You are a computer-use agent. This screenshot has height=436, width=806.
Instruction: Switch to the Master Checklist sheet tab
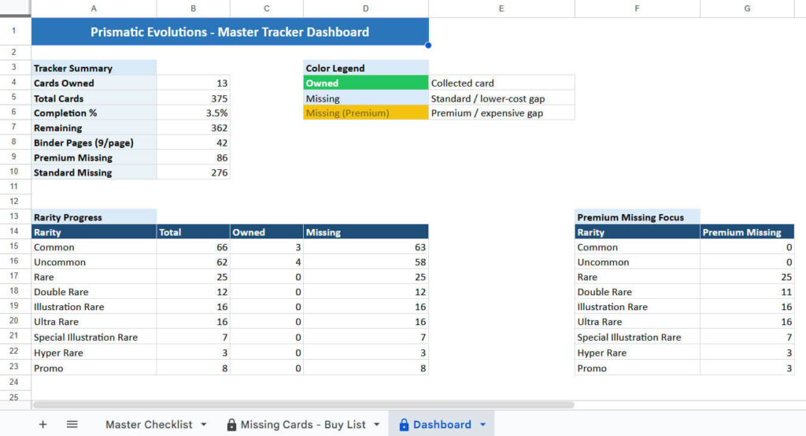tap(149, 424)
